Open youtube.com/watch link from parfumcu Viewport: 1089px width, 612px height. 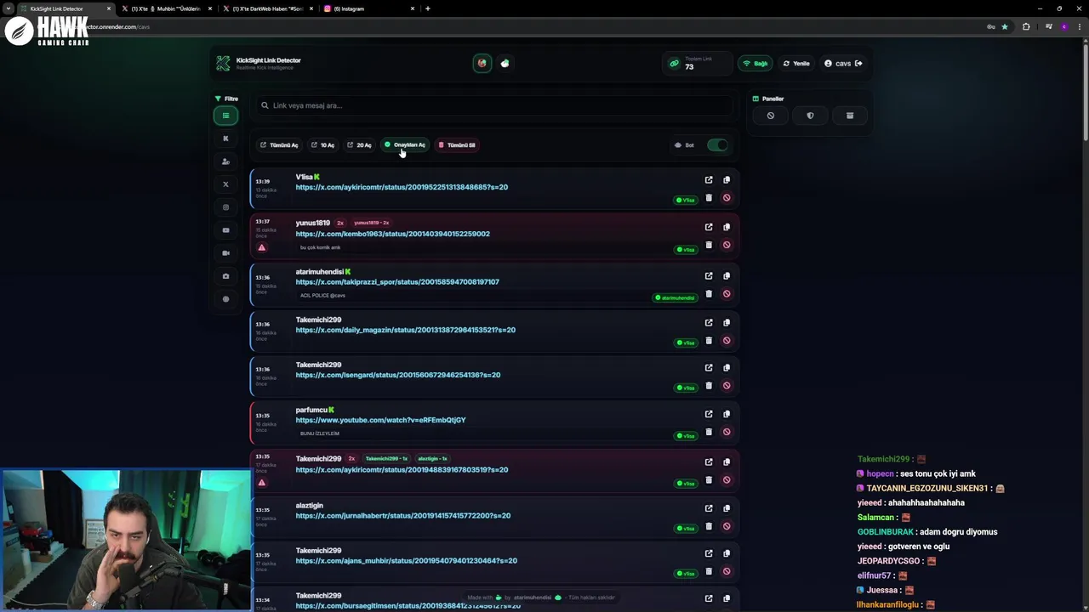tap(380, 420)
